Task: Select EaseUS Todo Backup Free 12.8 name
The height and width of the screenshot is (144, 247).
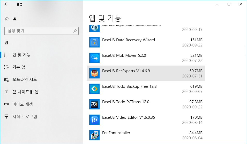Action: click(x=129, y=86)
